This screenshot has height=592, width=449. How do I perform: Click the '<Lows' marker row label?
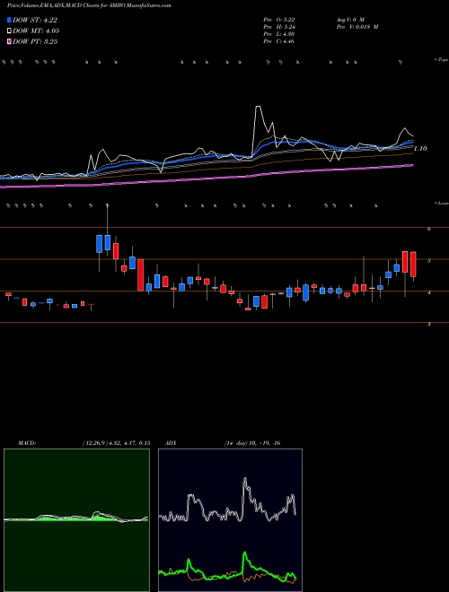(x=441, y=203)
